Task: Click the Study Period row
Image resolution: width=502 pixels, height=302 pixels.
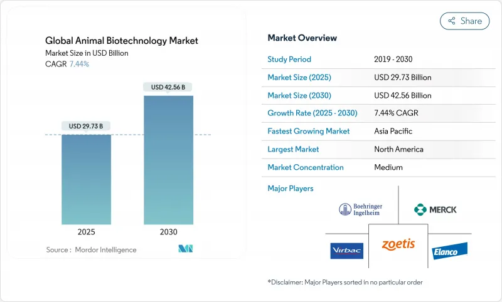Action: click(x=380, y=60)
